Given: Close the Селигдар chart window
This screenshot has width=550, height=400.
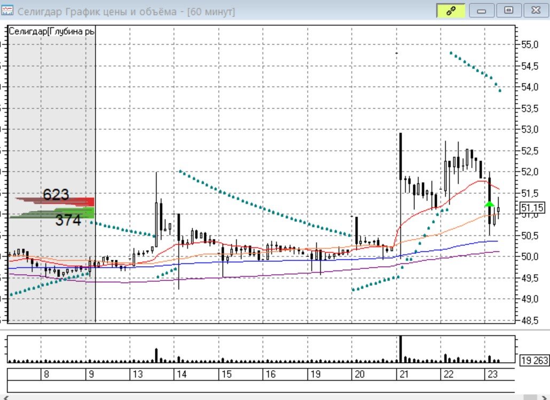Looking at the screenshot, I should [536, 11].
